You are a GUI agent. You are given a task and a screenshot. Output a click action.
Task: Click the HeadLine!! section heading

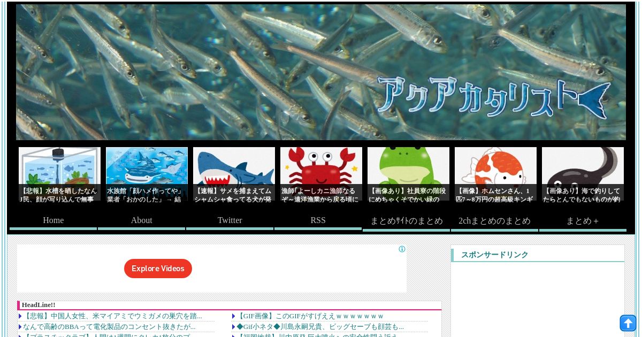(x=39, y=305)
